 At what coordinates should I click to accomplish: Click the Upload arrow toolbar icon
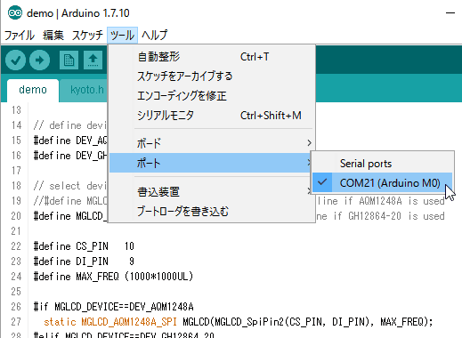point(39,60)
